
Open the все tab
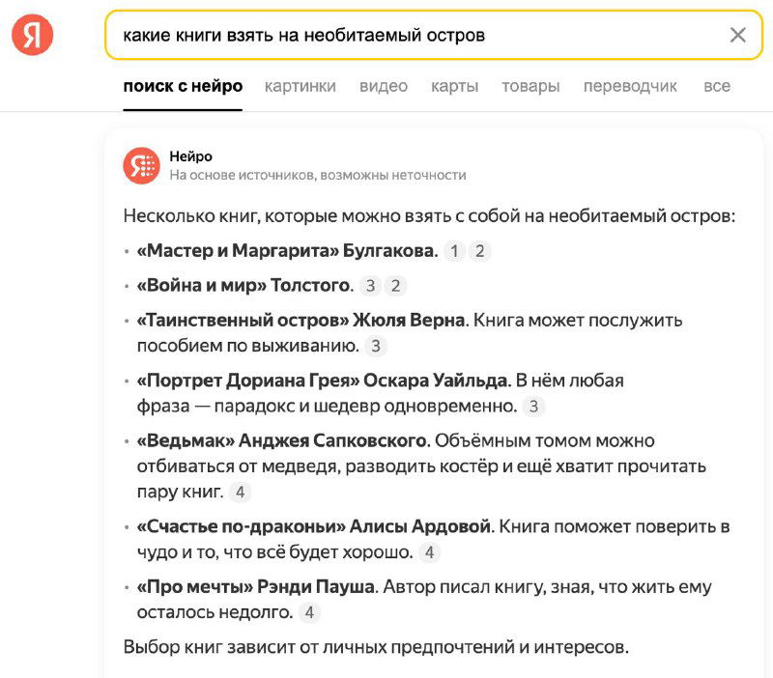click(x=717, y=86)
